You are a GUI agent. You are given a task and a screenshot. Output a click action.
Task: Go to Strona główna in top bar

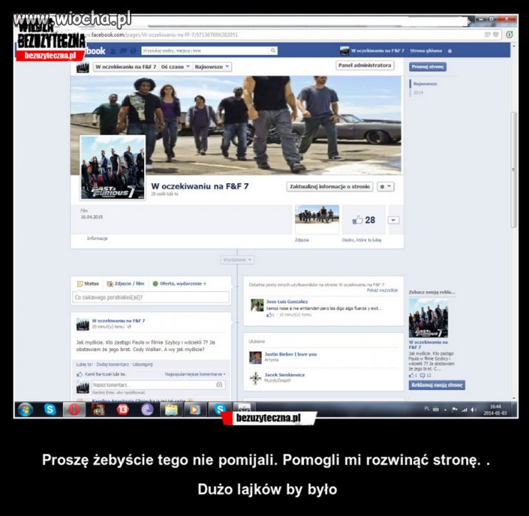tap(425, 51)
